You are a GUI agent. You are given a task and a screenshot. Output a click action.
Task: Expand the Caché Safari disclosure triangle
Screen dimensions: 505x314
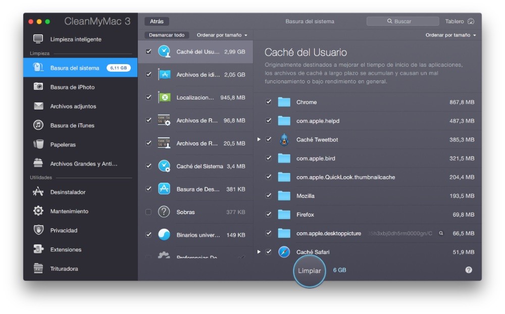[x=259, y=251]
